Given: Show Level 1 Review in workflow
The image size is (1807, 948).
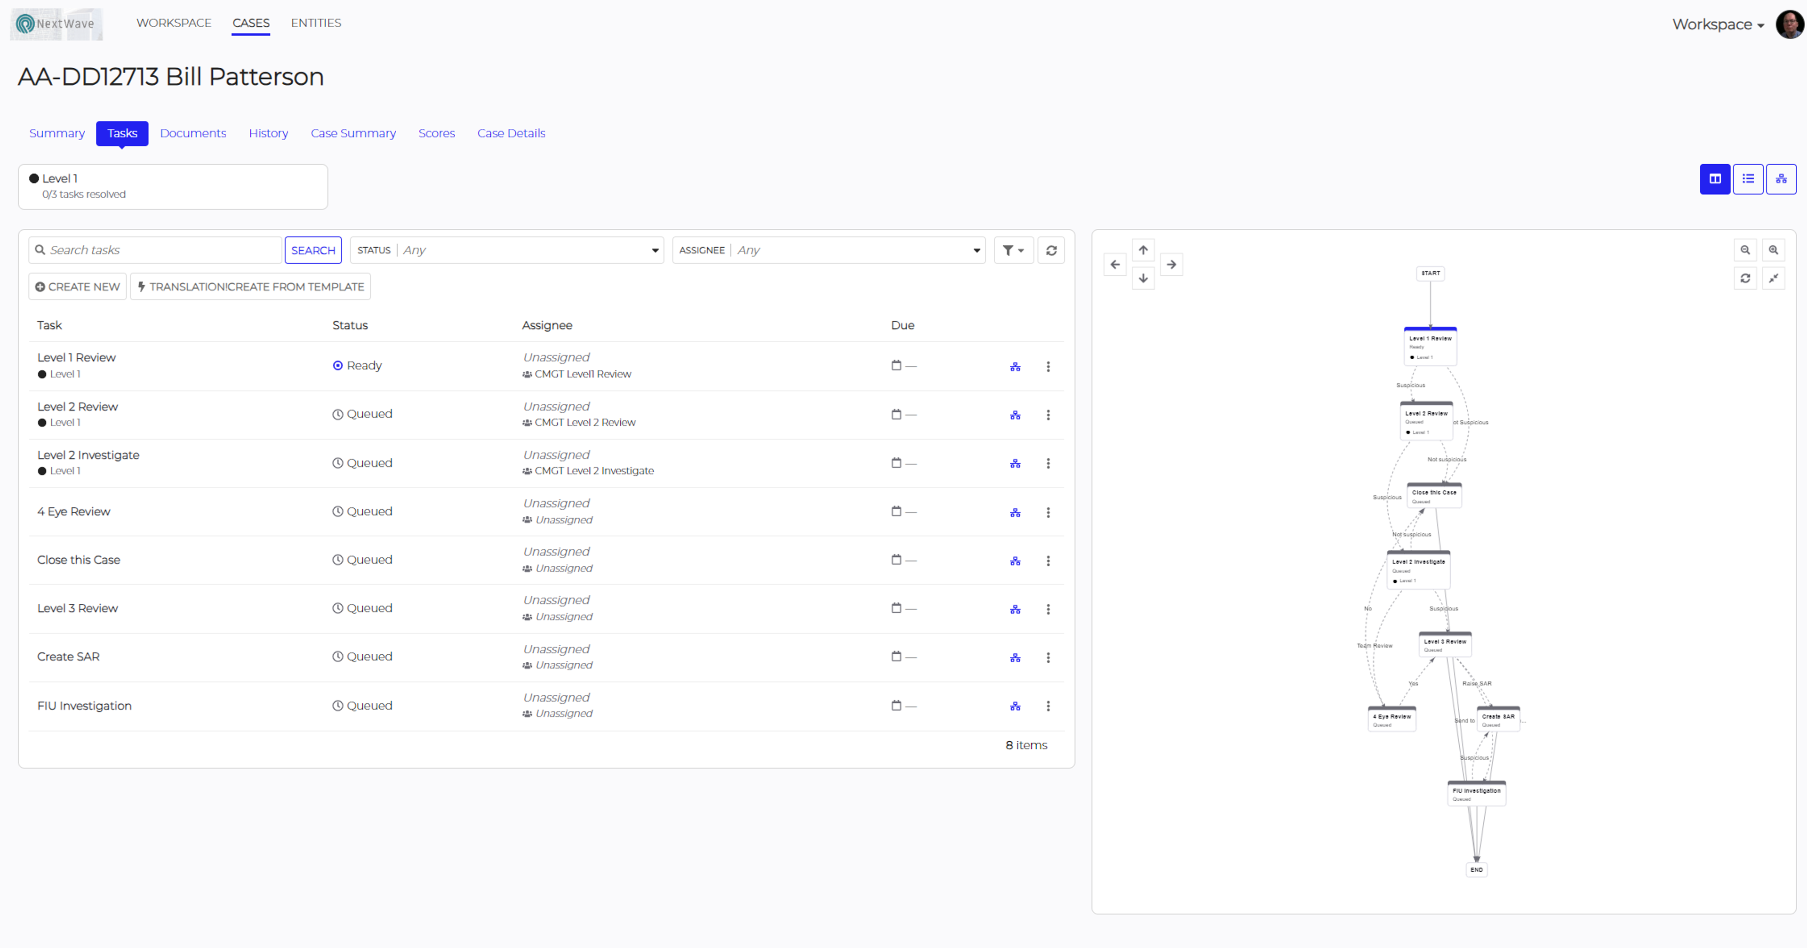Looking at the screenshot, I should click(x=1015, y=367).
